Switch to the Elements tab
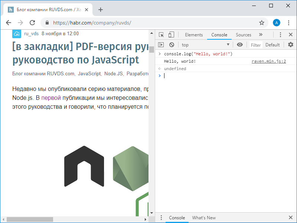The width and height of the screenshot is (297, 223). (x=194, y=35)
